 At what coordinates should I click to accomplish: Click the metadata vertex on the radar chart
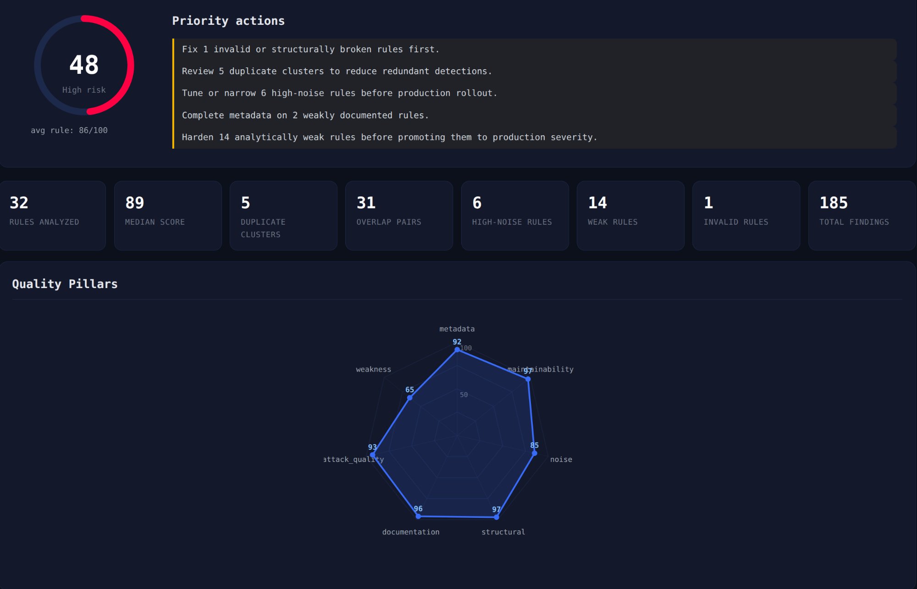click(457, 349)
